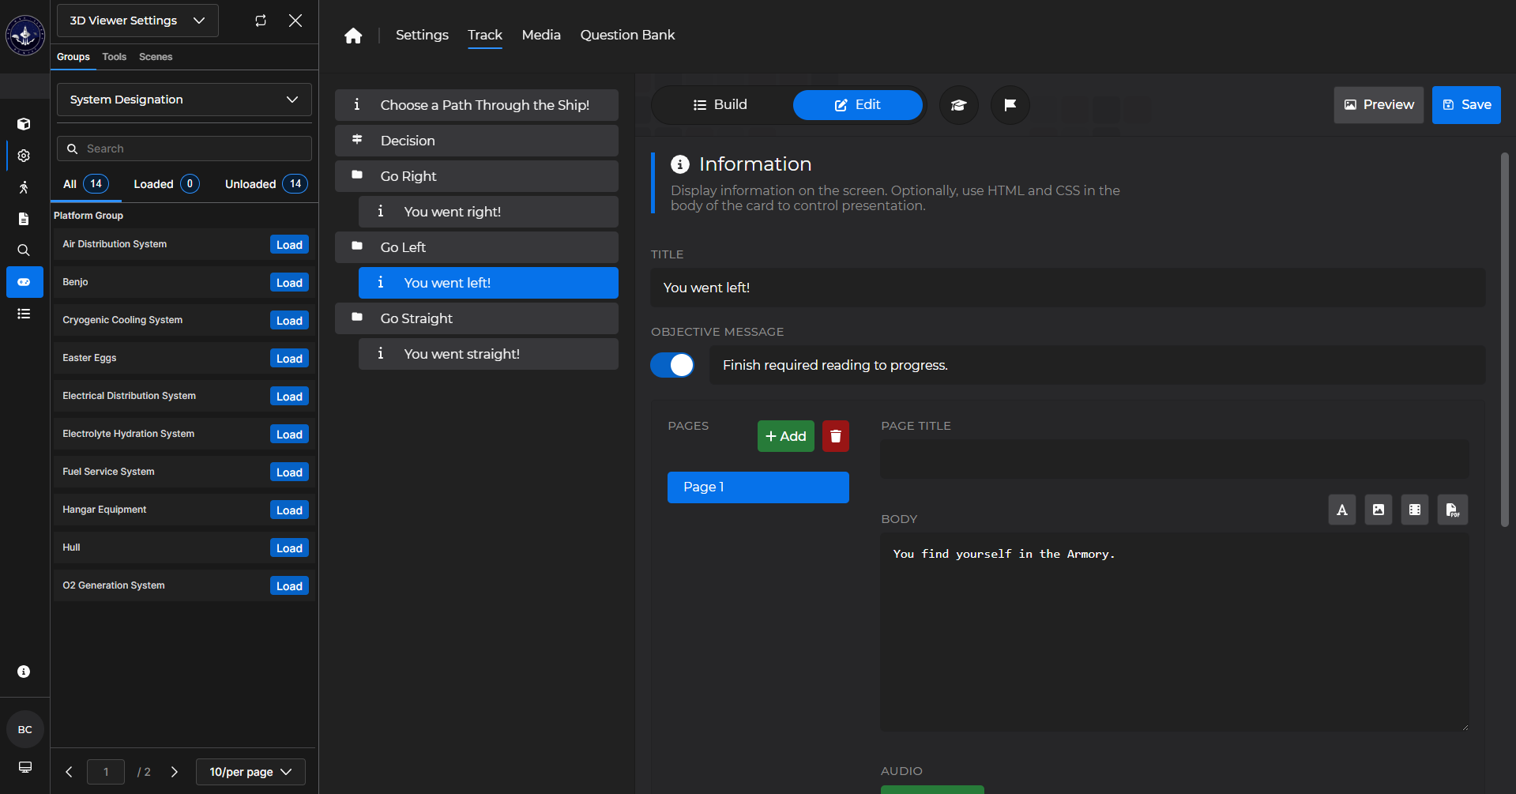1516x794 pixels.
Task: Open the System Designation dropdown
Action: tap(184, 100)
